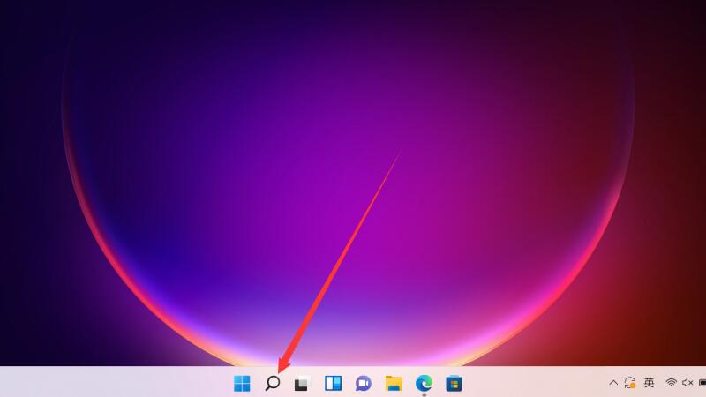Image resolution: width=706 pixels, height=397 pixels.
Task: Launch the Teams Chat taskbar icon
Action: coord(363,383)
